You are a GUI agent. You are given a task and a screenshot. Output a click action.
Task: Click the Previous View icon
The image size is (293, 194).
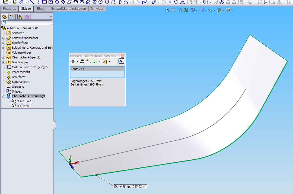[180, 10]
